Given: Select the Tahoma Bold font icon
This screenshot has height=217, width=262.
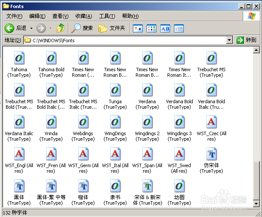Looking at the screenshot, I should [51, 58].
